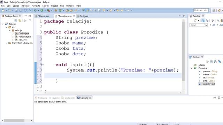The width and height of the screenshot is (223, 125).
Task: Switch to the Test.java editor tab
Action: 84,16
